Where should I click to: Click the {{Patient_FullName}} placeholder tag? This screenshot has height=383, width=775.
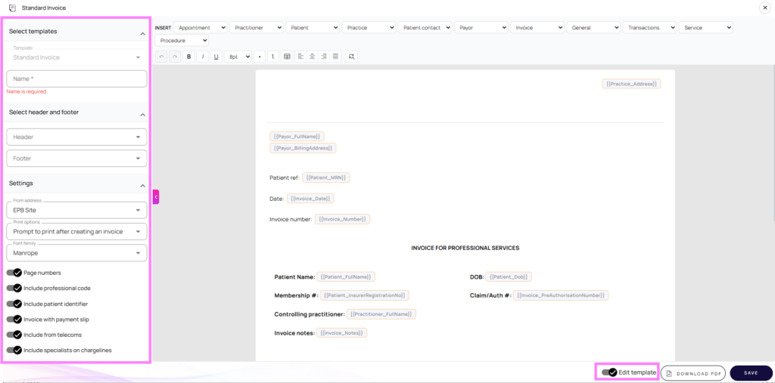pos(347,277)
